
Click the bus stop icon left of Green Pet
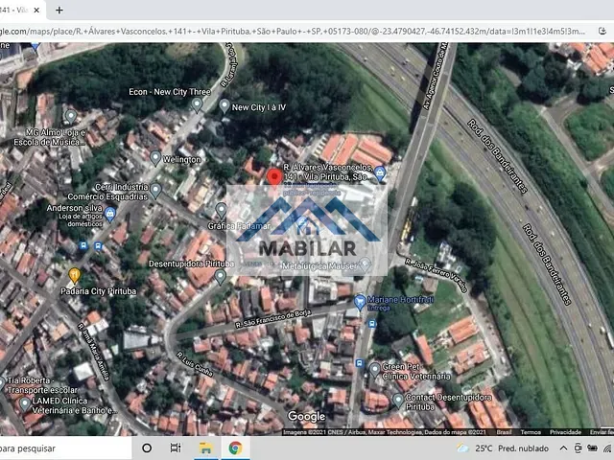(359, 363)
